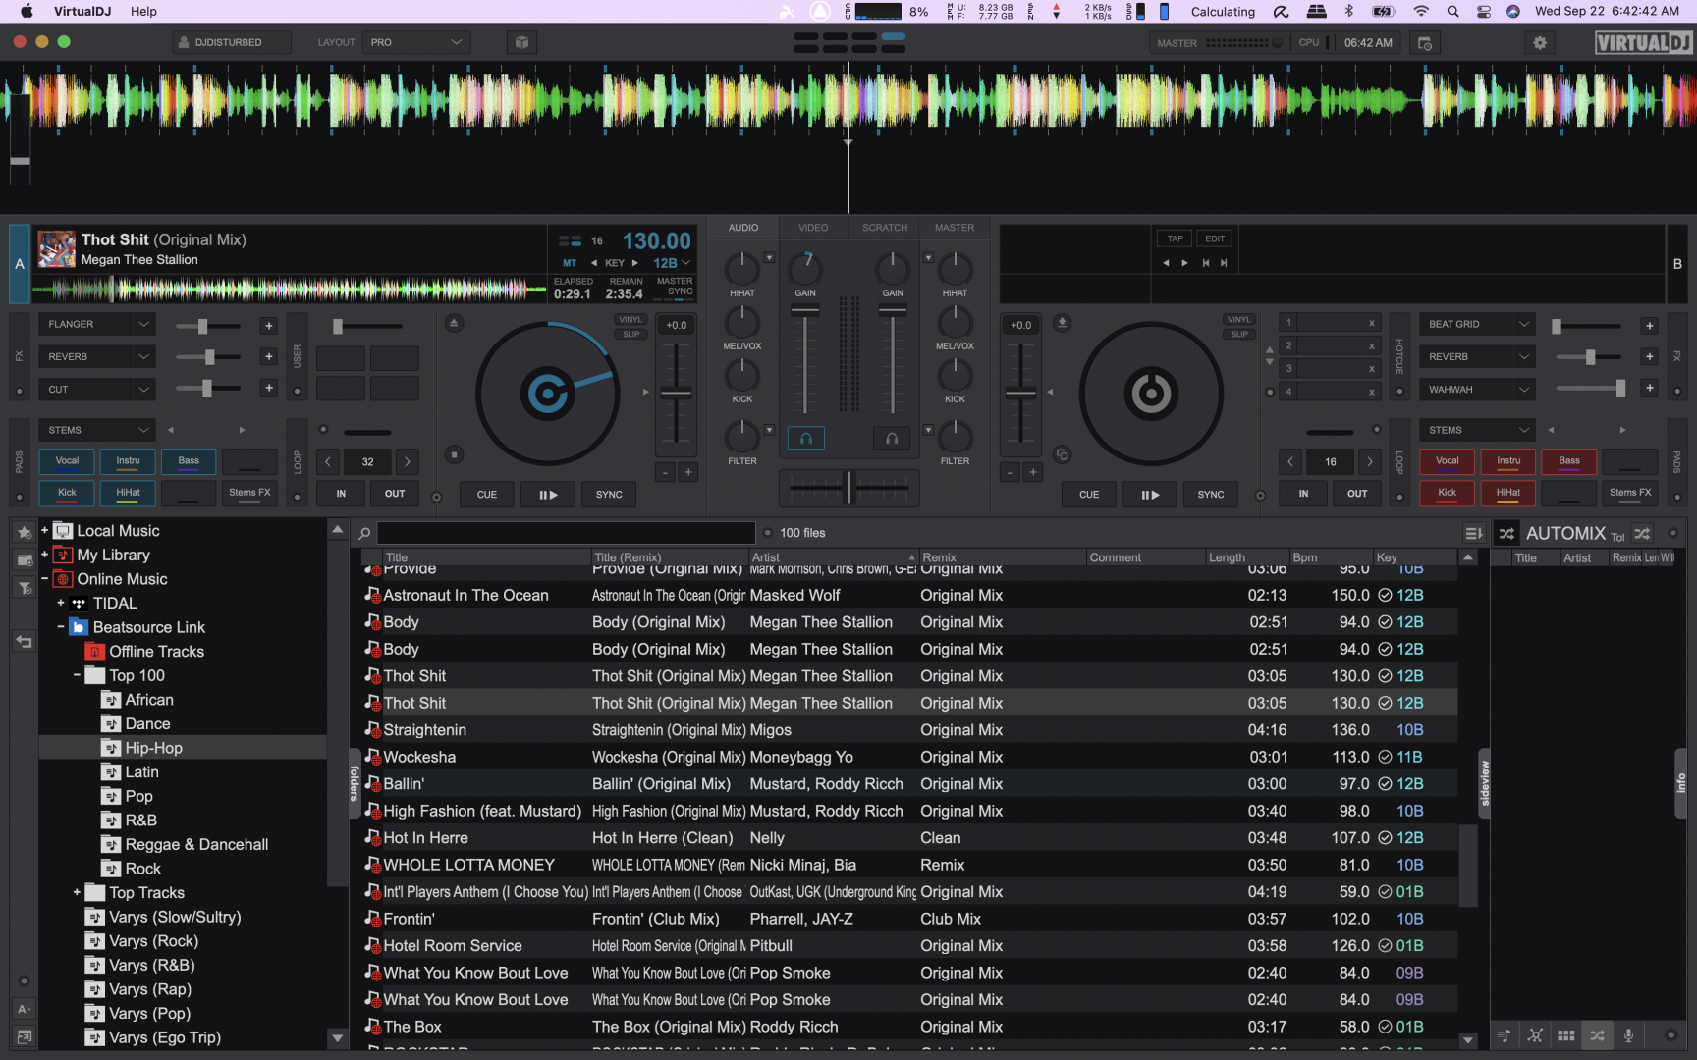Viewport: 1697px width, 1060px height.
Task: Click the crossfader slider
Action: point(849,487)
